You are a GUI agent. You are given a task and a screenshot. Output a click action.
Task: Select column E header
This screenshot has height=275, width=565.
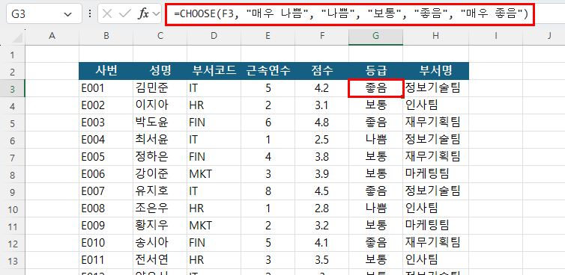268,36
